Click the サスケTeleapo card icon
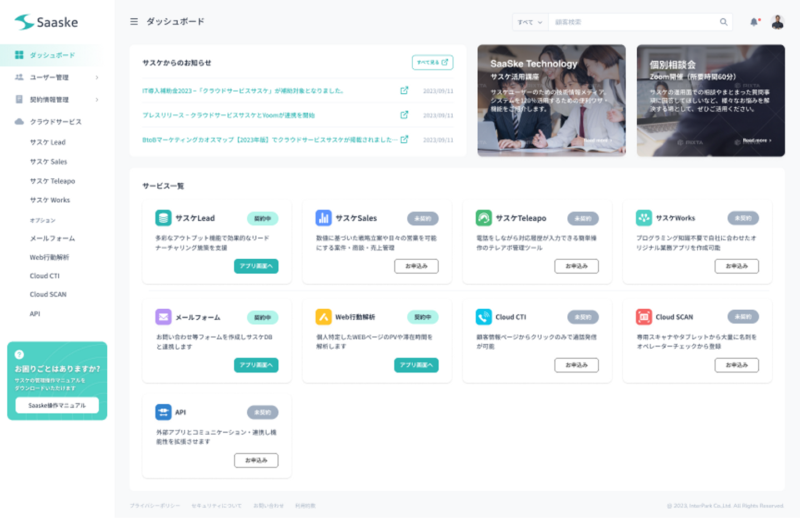800x518 pixels. tap(484, 218)
